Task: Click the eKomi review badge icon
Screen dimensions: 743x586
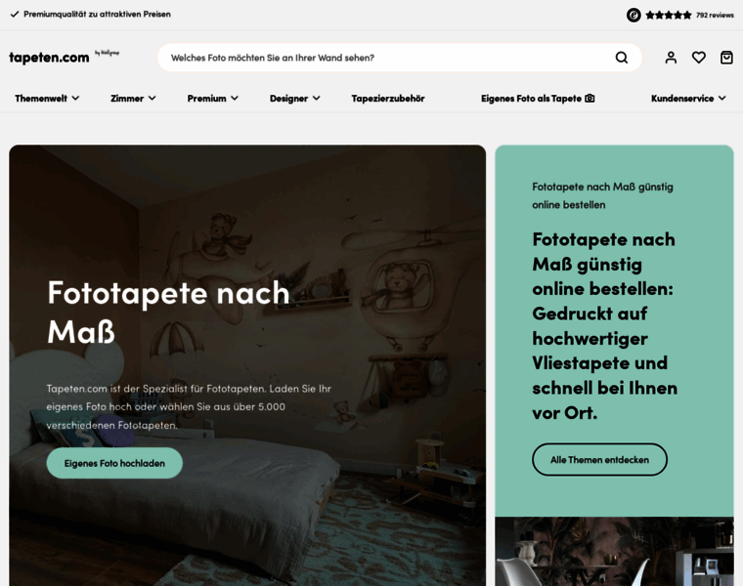Action: click(x=634, y=16)
